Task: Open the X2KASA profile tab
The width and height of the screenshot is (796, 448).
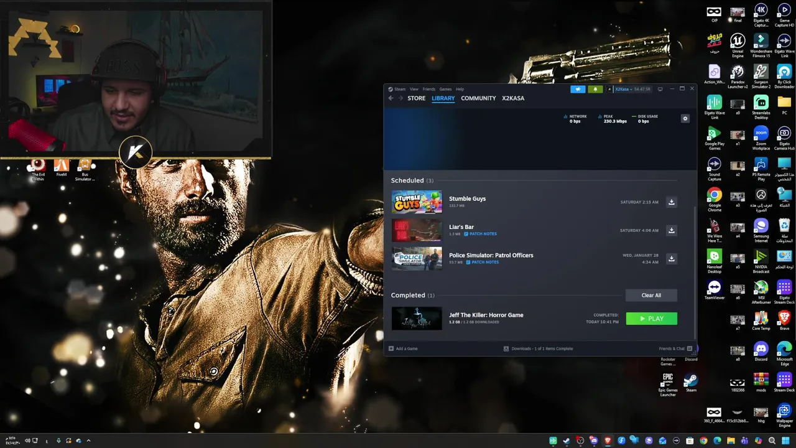Action: [x=513, y=98]
